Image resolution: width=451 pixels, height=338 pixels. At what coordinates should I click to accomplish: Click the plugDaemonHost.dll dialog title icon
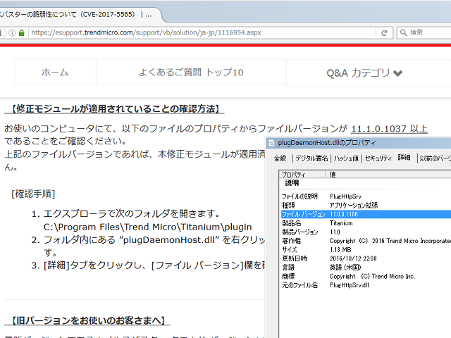(271, 143)
